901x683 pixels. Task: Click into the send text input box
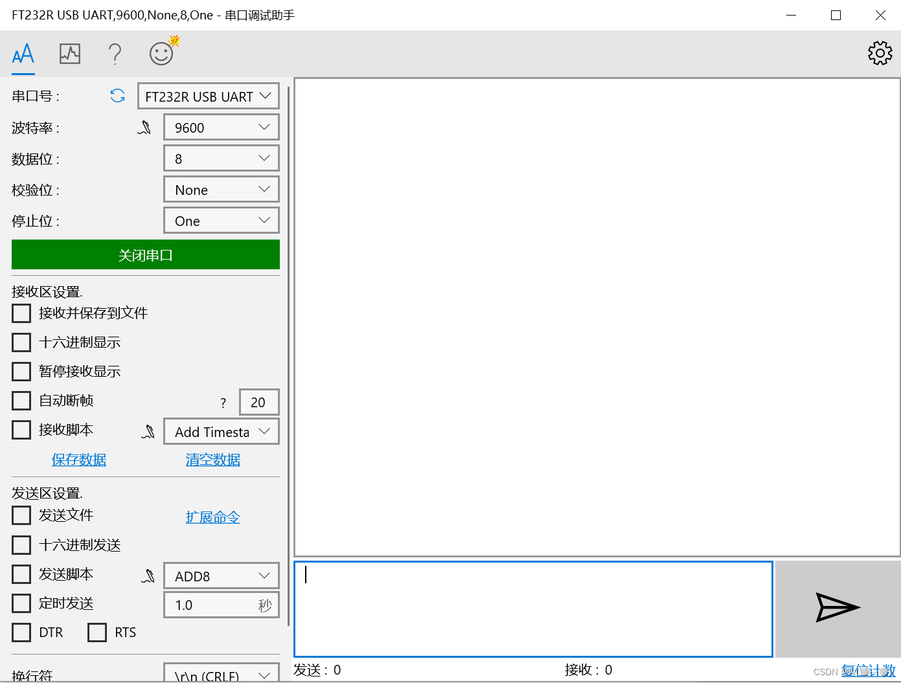533,609
